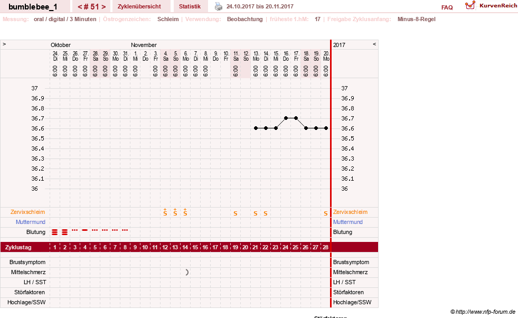
Task: Click cycle day 14 in Zyklustag row
Action: coord(185,247)
